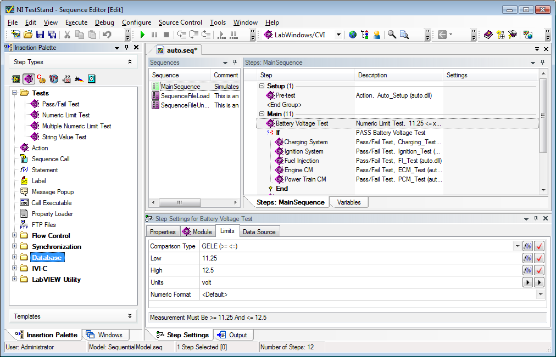This screenshot has height=357, width=556.
Task: Open the Find magnifier tool
Action: 392,35
